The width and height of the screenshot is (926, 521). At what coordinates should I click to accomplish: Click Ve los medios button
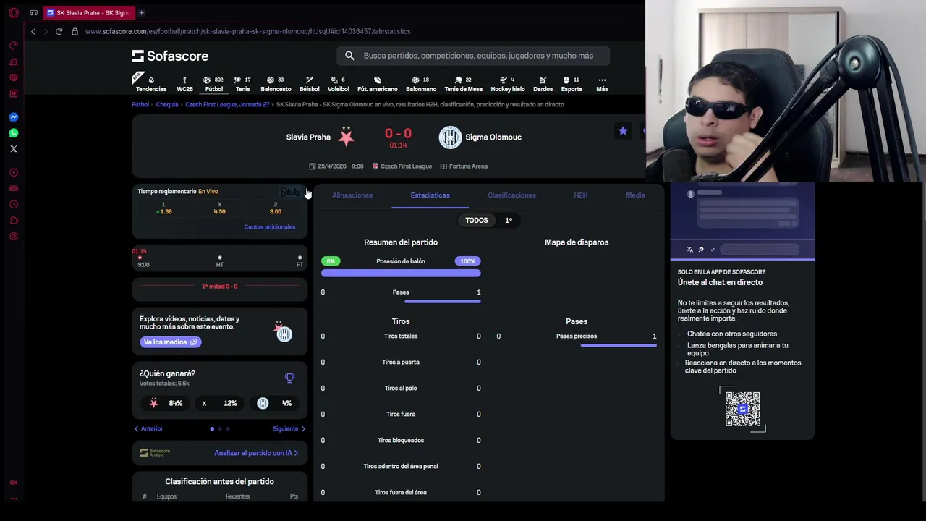coord(170,342)
